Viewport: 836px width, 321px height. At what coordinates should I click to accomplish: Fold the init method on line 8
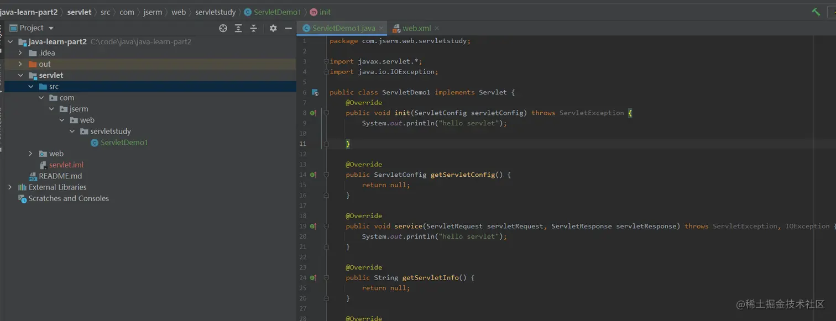[x=326, y=113]
